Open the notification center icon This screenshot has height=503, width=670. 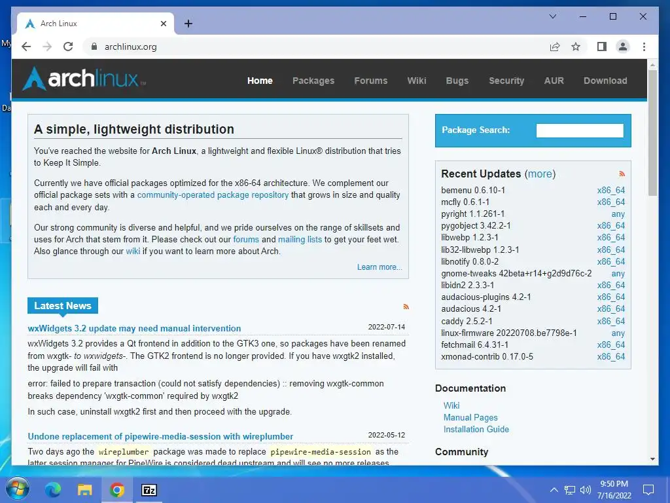pos(648,490)
